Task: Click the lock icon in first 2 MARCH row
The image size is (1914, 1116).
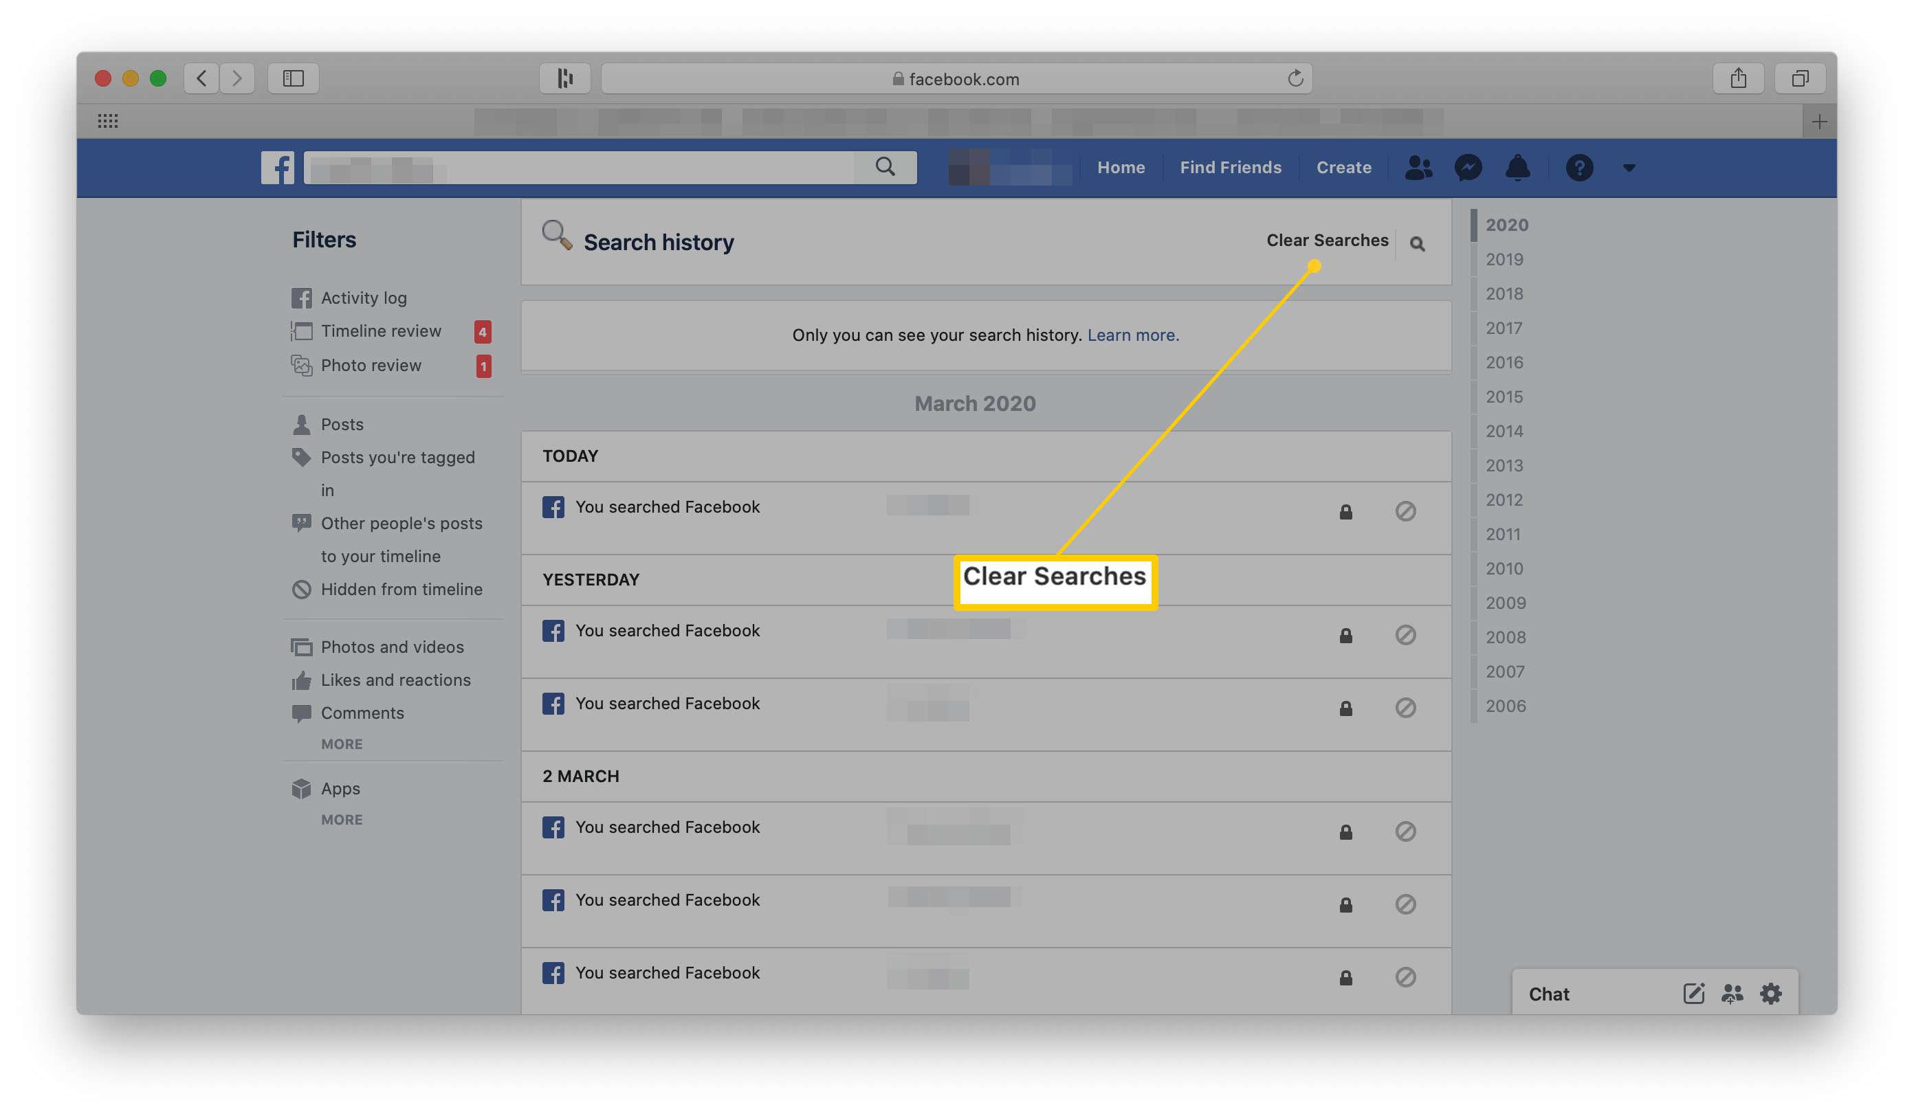Action: (x=1345, y=832)
